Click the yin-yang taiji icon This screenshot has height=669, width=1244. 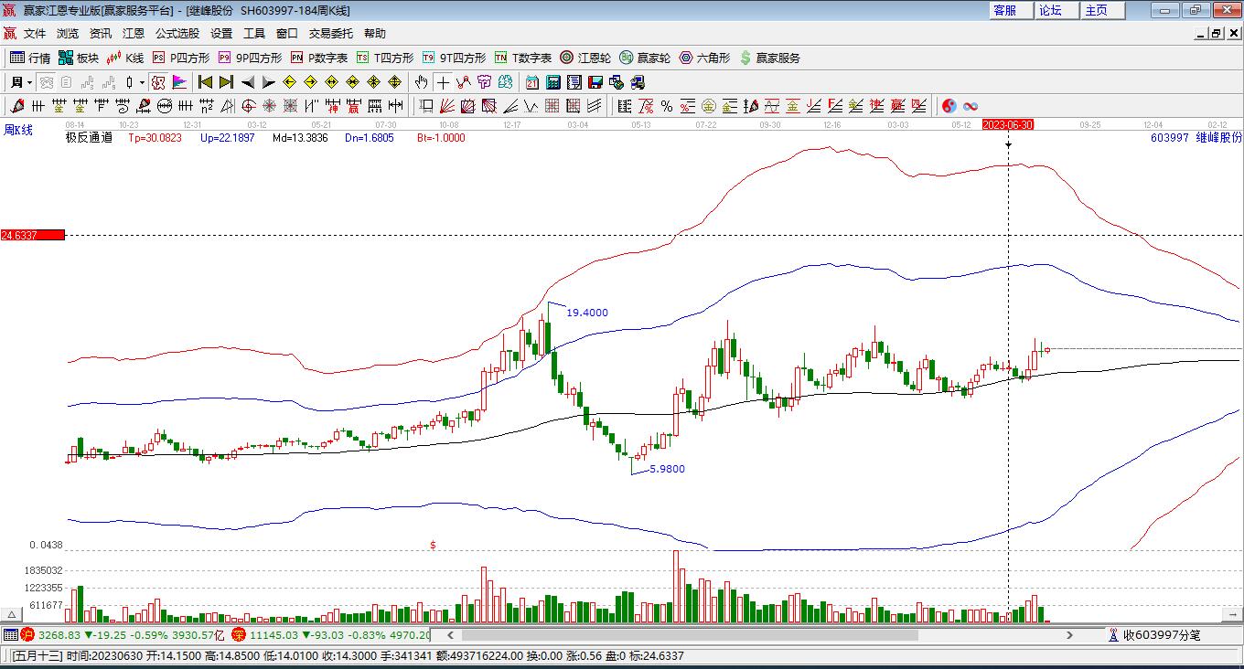[x=949, y=106]
